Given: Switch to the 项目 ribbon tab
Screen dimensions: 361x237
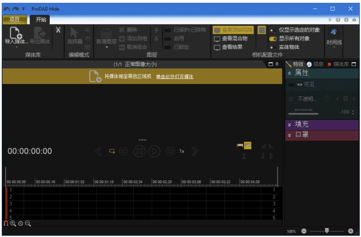Looking at the screenshot, I should [15, 19].
